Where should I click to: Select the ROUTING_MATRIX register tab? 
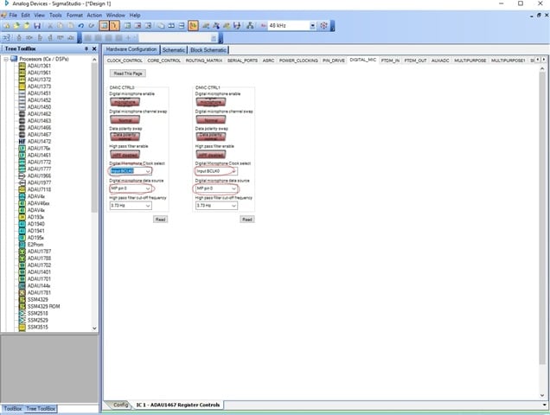click(x=204, y=61)
